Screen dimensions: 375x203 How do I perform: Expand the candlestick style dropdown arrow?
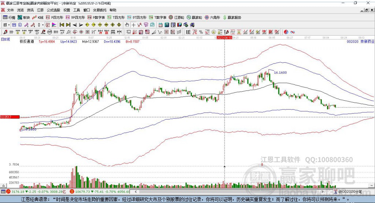pos(43,25)
